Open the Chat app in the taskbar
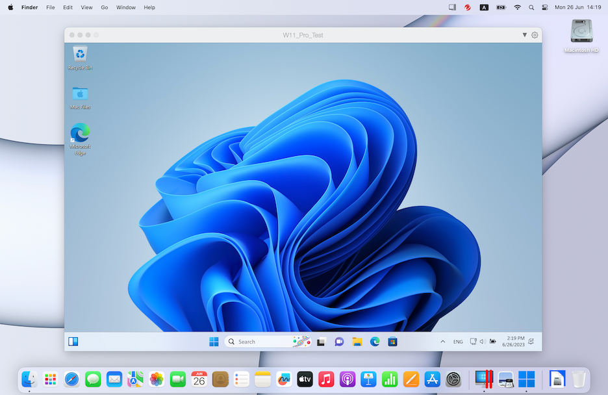The image size is (608, 395). click(339, 341)
